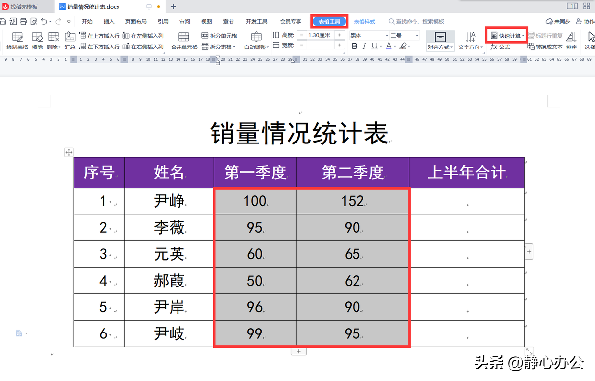Increase the 宽度 width value

pyautogui.click(x=340, y=45)
